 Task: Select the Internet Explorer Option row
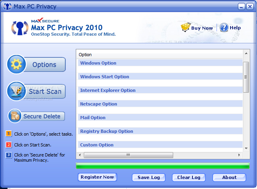click(x=160, y=90)
